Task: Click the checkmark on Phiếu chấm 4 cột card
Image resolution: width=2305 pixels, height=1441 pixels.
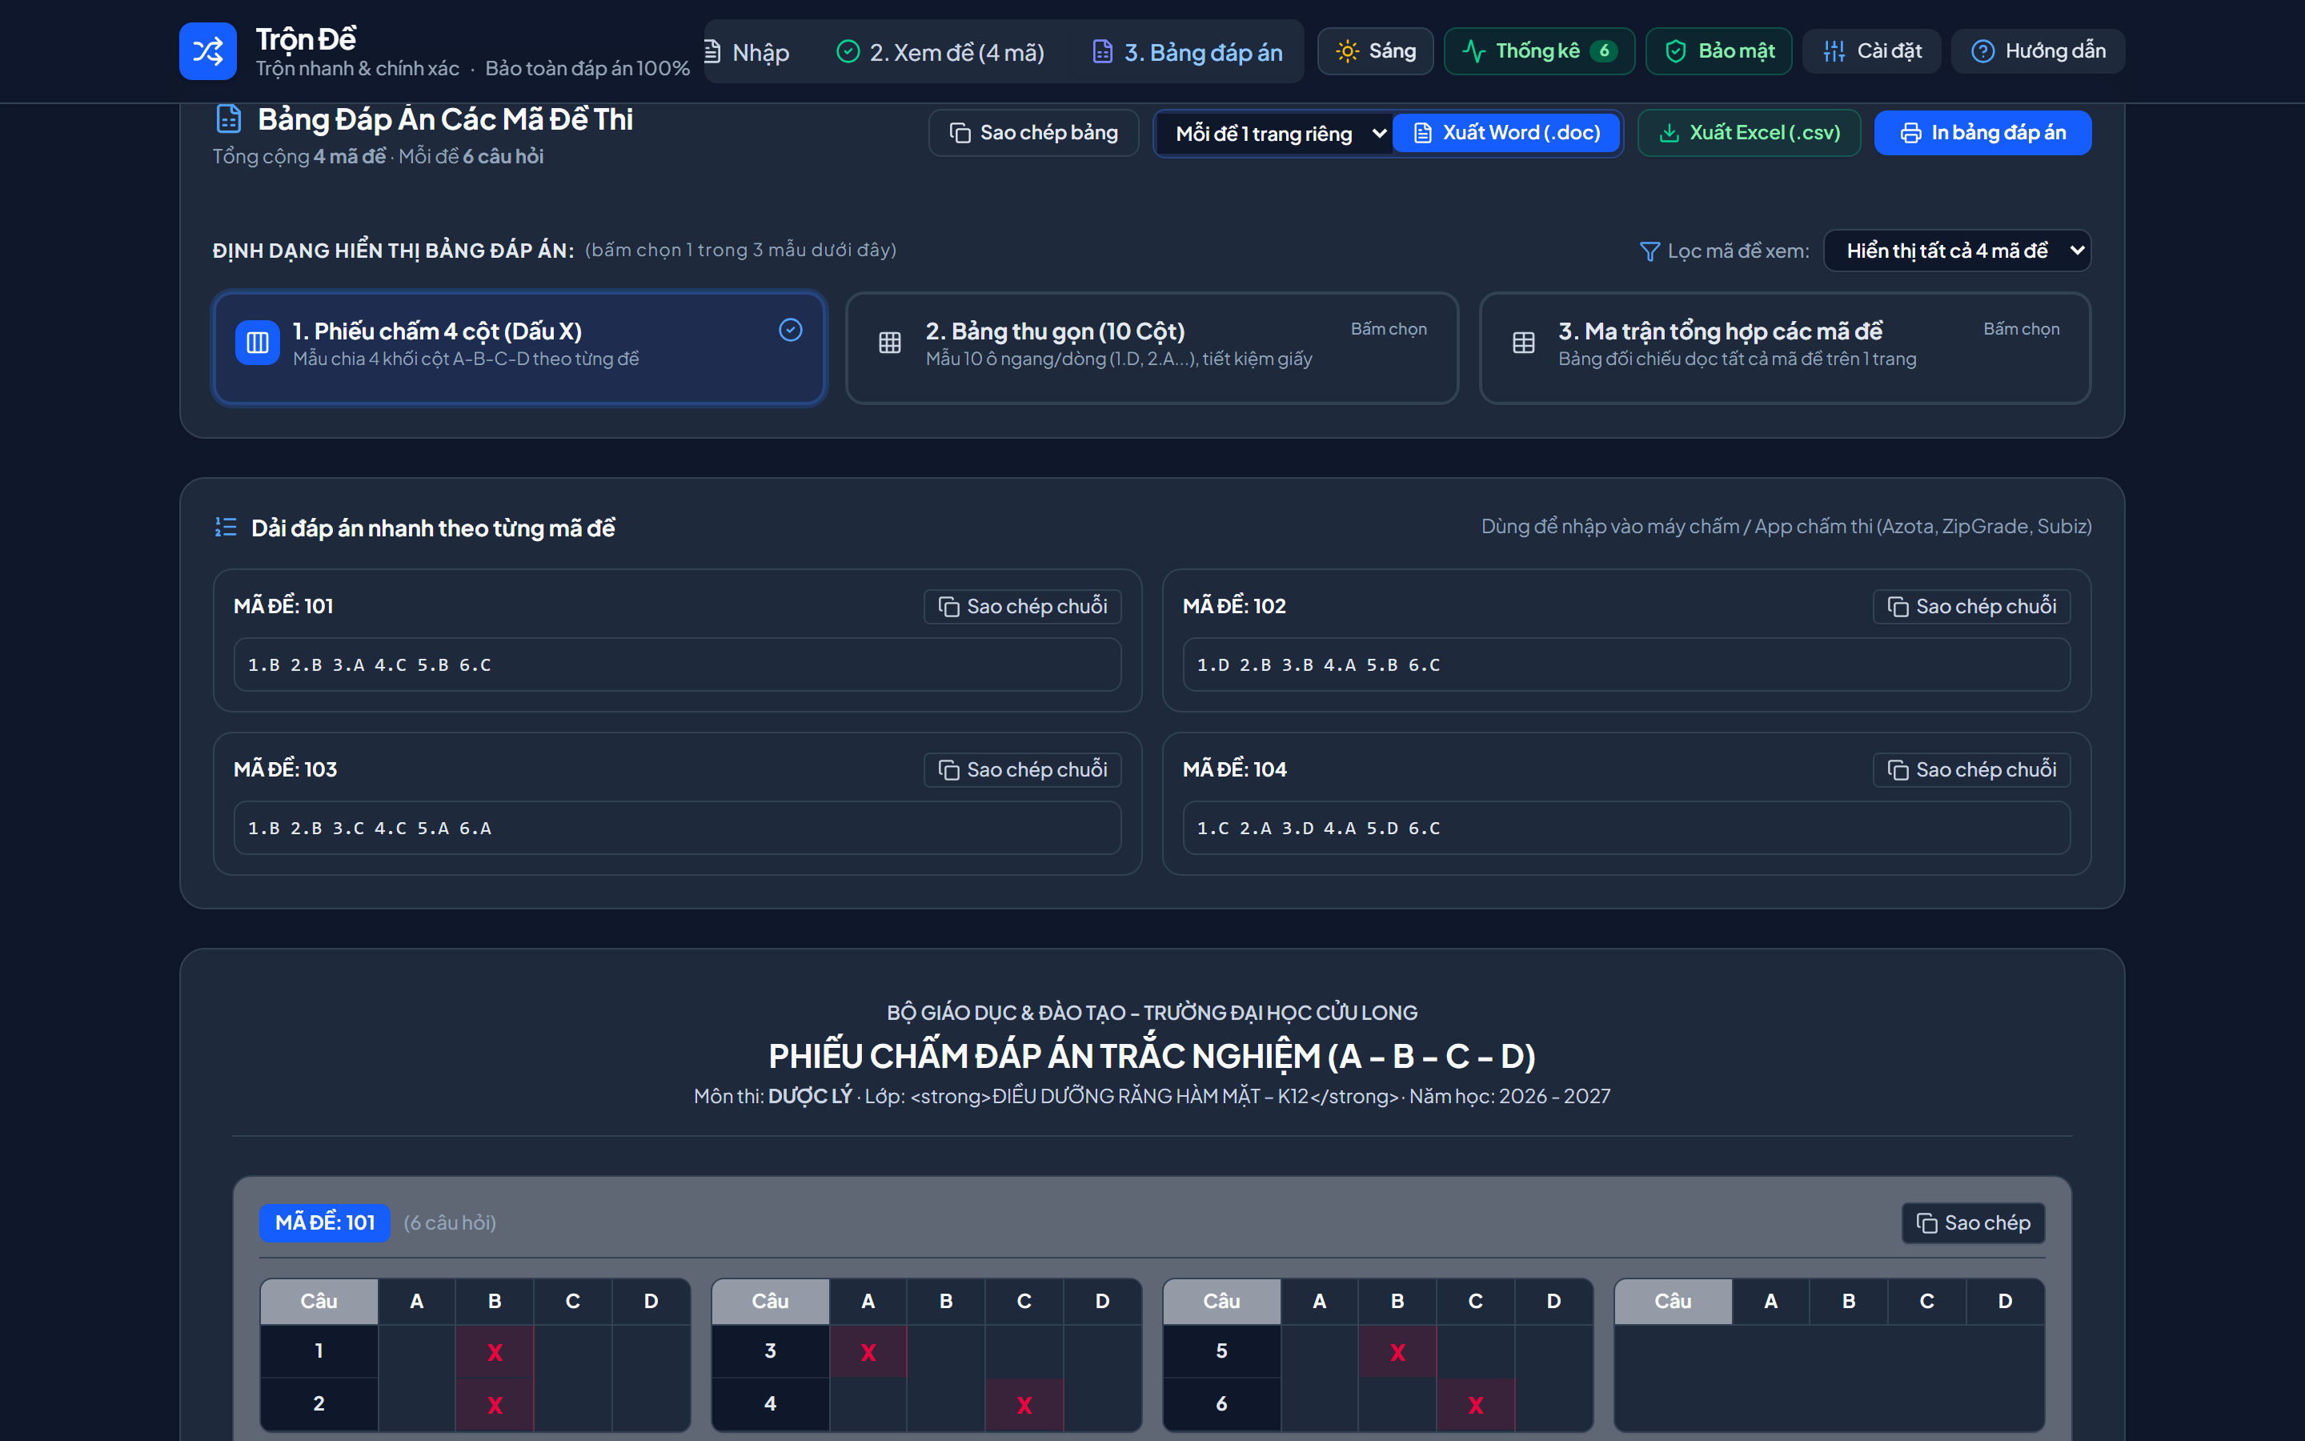Action: tap(791, 330)
